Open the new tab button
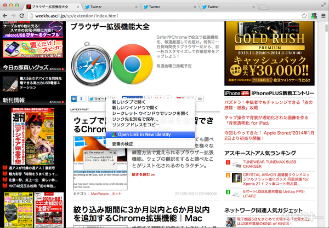The image size is (329, 228). (264, 7)
